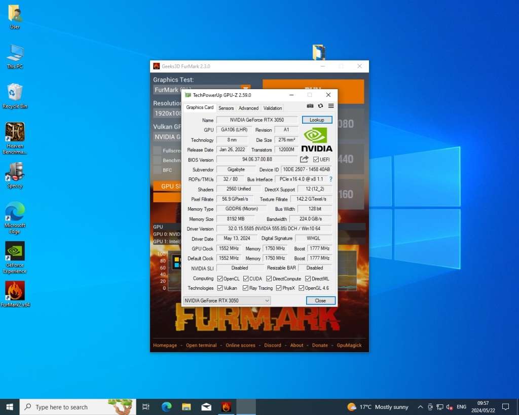Click the BIOS share/export icon
The height and width of the screenshot is (415, 519).
[x=304, y=160]
